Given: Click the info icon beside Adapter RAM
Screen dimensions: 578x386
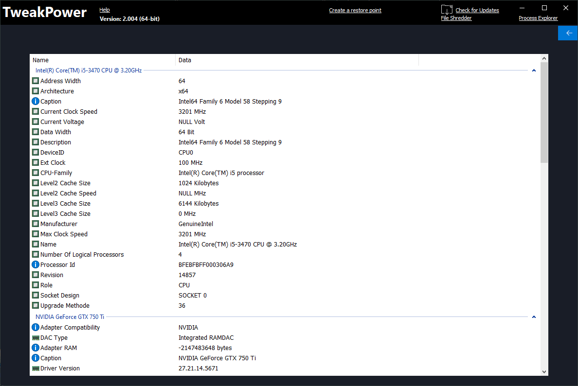Looking at the screenshot, I should tap(36, 348).
